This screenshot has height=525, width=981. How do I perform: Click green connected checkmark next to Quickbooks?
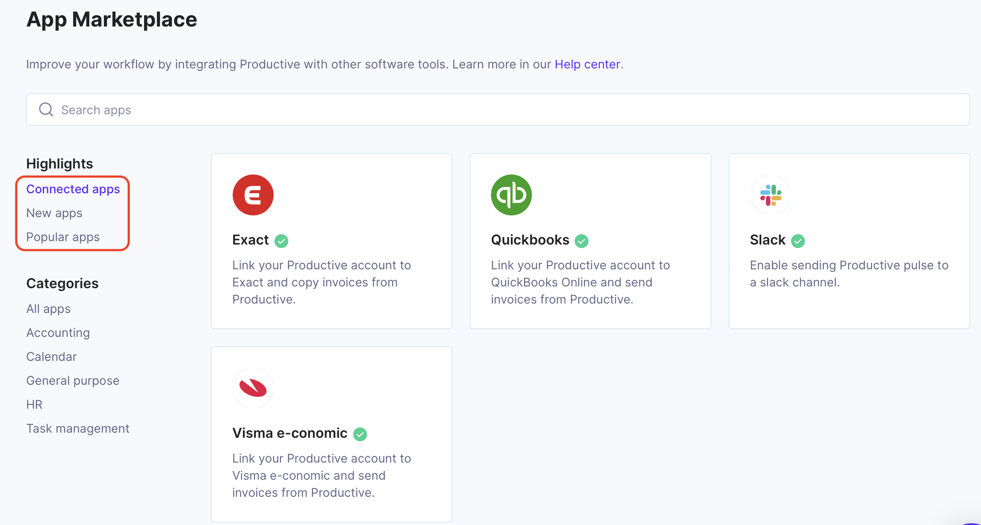[x=582, y=241]
